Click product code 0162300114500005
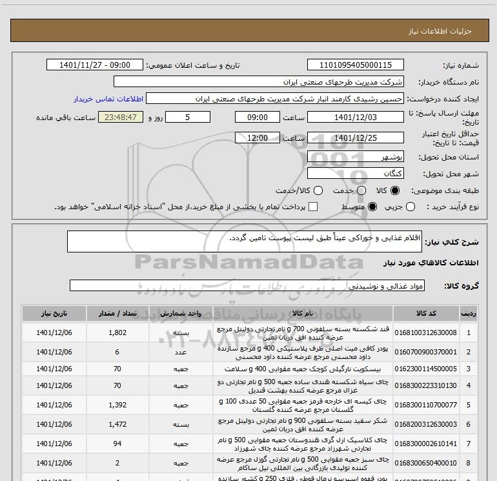The height and width of the screenshot is (481, 497). point(426,369)
